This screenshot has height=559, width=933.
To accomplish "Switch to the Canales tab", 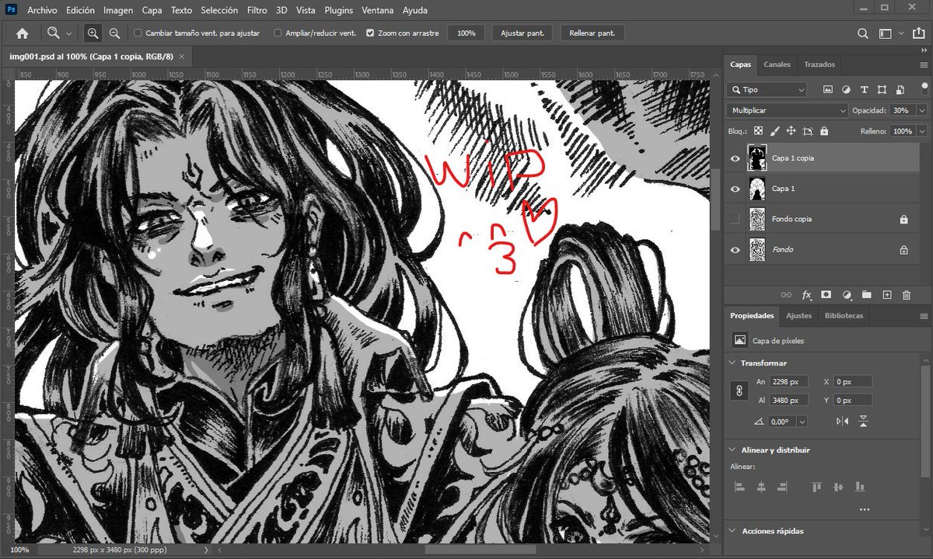I will [777, 64].
